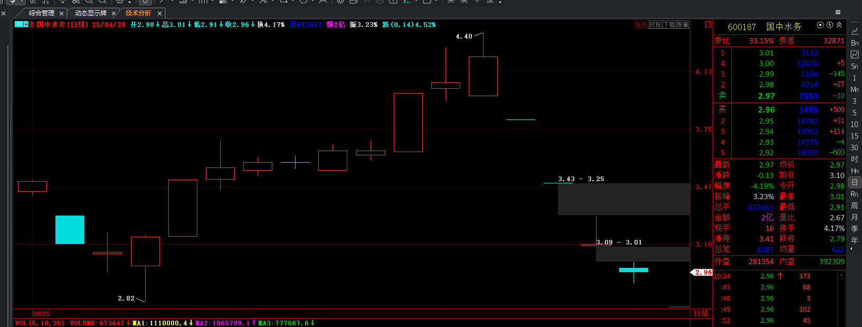
Task: Select the 技术分析 tab
Action: (x=138, y=13)
